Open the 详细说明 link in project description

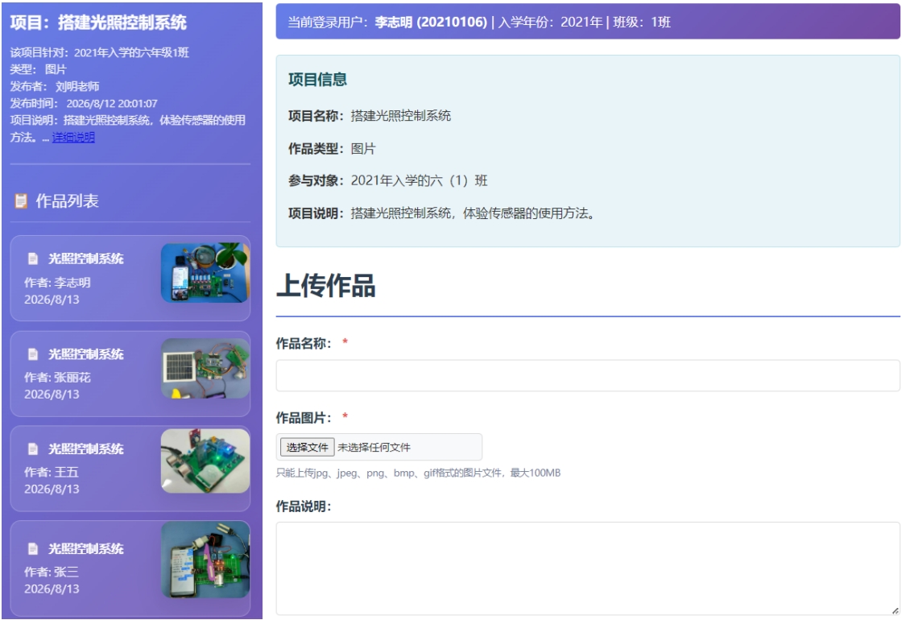coord(73,137)
